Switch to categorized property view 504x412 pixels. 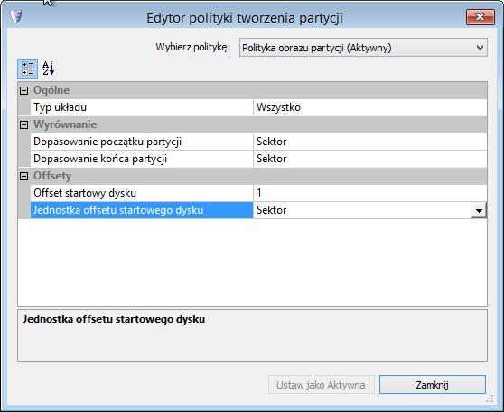pos(27,69)
